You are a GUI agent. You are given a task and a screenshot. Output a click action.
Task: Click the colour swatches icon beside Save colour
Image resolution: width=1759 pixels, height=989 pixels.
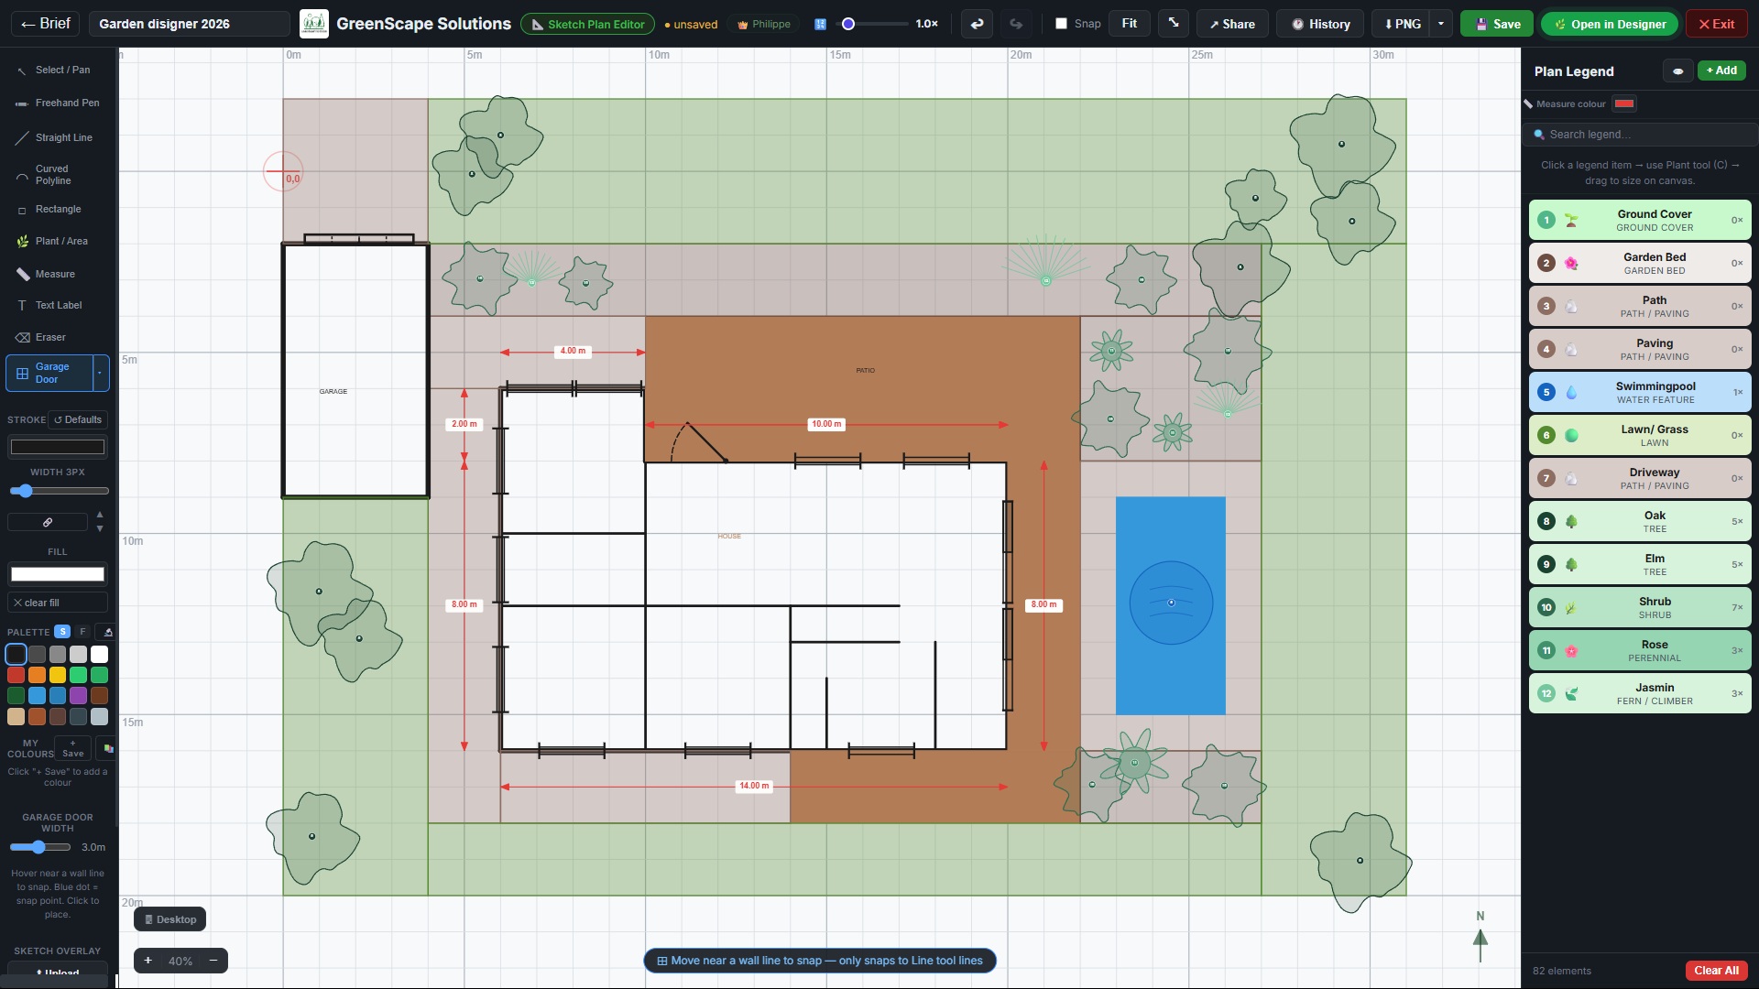[108, 748]
